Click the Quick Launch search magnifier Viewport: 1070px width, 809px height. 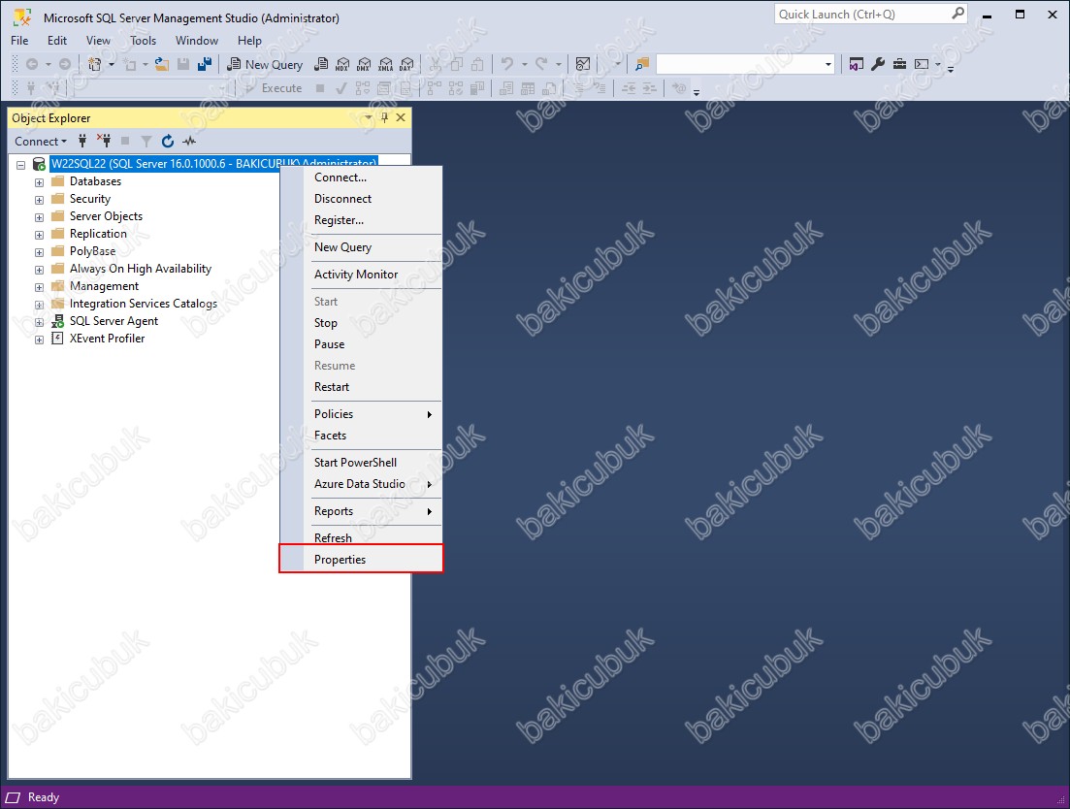(x=958, y=14)
